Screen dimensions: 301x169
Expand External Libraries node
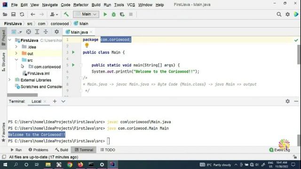point(9,80)
